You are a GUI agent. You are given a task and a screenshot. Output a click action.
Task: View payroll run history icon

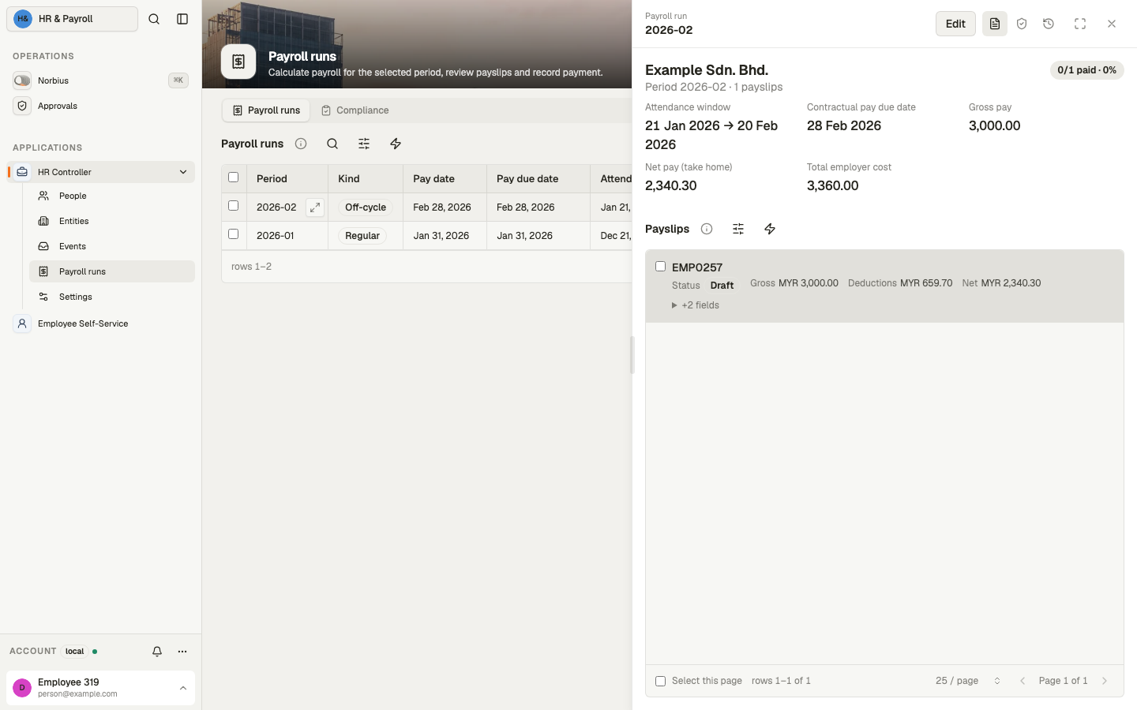pyautogui.click(x=1049, y=24)
